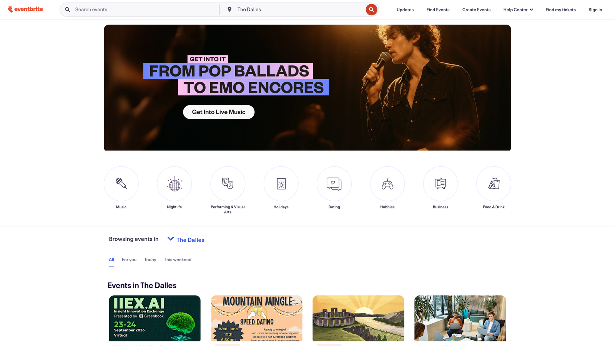Click the orange search submit button

371,10
